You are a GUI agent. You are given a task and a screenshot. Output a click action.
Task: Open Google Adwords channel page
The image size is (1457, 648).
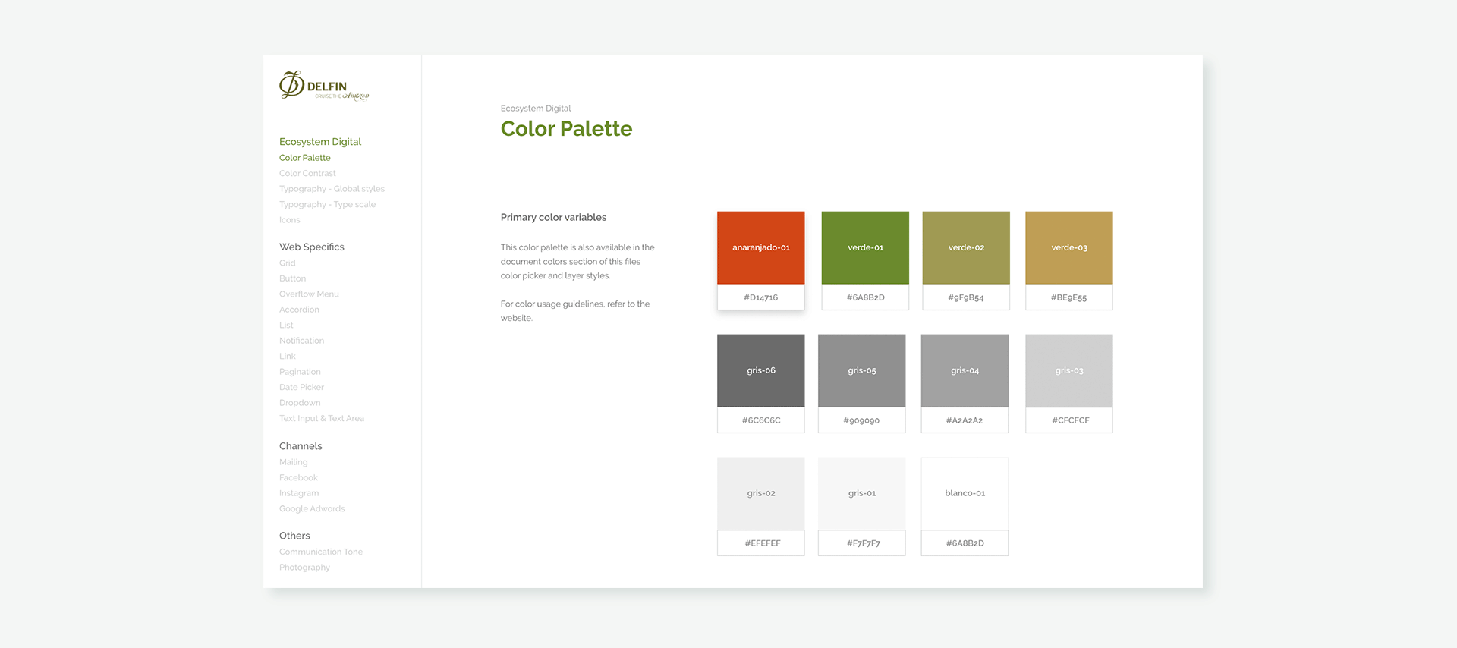pyautogui.click(x=312, y=509)
